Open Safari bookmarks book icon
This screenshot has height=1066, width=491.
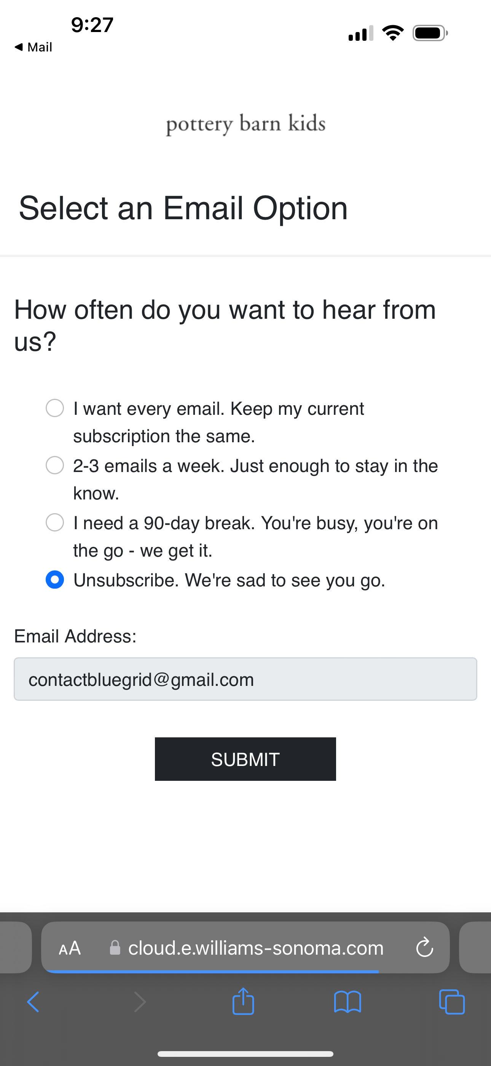point(348,1002)
